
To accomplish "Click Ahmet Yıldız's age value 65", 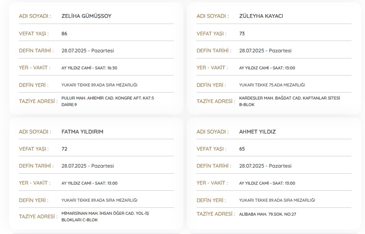I will point(242,149).
